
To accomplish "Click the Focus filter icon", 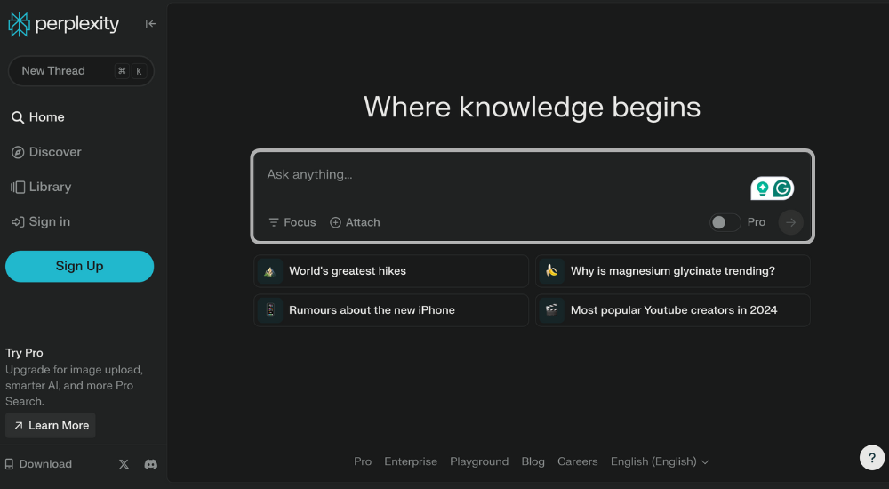I will pos(274,222).
